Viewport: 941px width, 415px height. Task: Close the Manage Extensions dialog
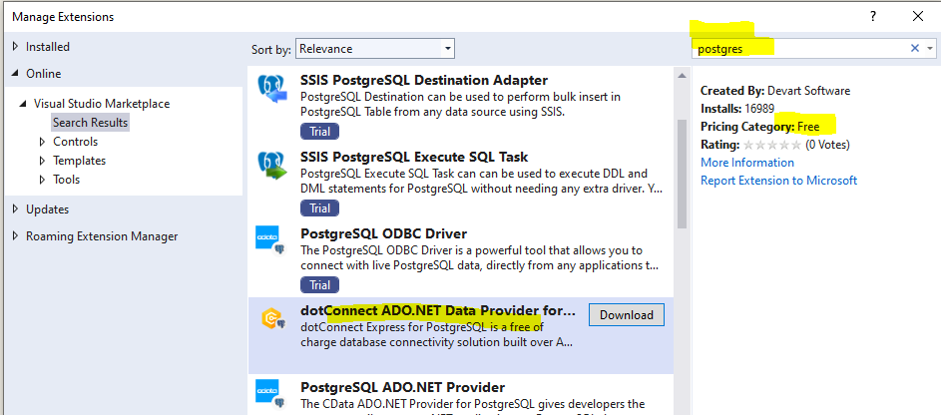click(x=918, y=16)
